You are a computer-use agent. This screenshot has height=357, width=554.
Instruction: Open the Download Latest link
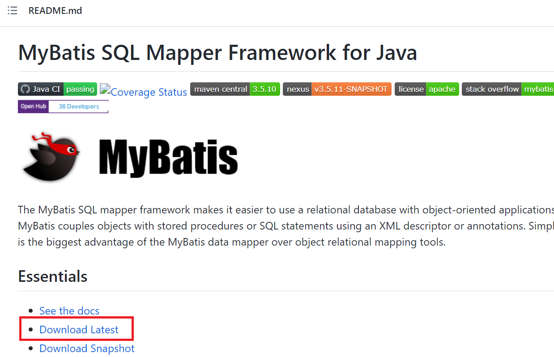point(79,330)
